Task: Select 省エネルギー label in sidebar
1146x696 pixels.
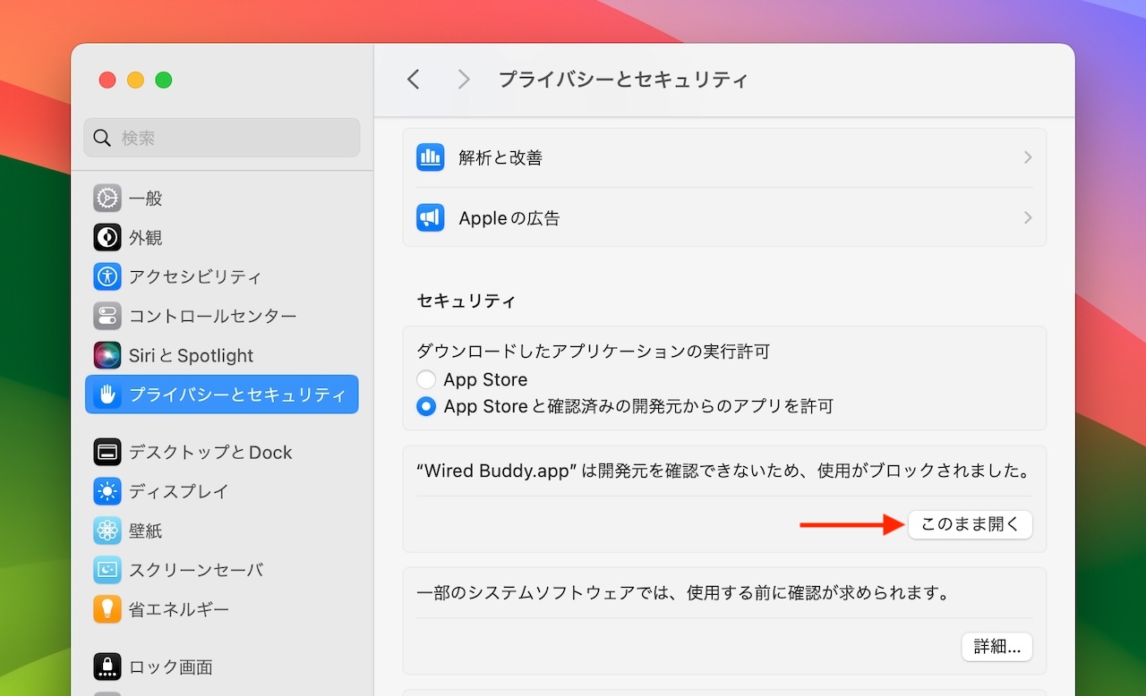Action: pos(179,610)
